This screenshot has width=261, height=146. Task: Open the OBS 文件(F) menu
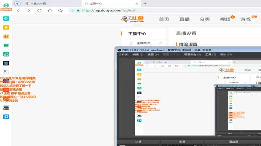coord(124,55)
